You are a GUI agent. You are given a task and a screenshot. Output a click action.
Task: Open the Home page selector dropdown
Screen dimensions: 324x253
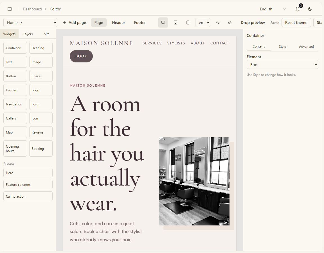coord(30,22)
